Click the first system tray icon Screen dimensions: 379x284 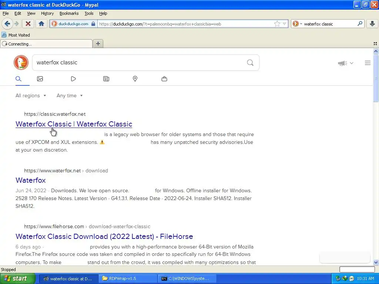338,278
